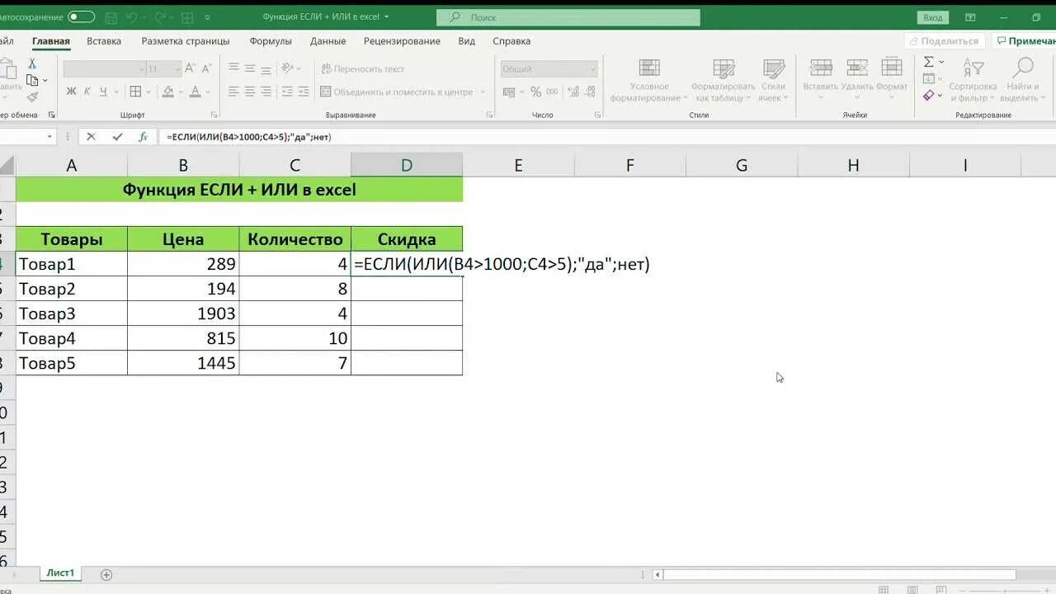Open Условное форматирование menu
Screen dimensions: 1056x594
[649, 81]
